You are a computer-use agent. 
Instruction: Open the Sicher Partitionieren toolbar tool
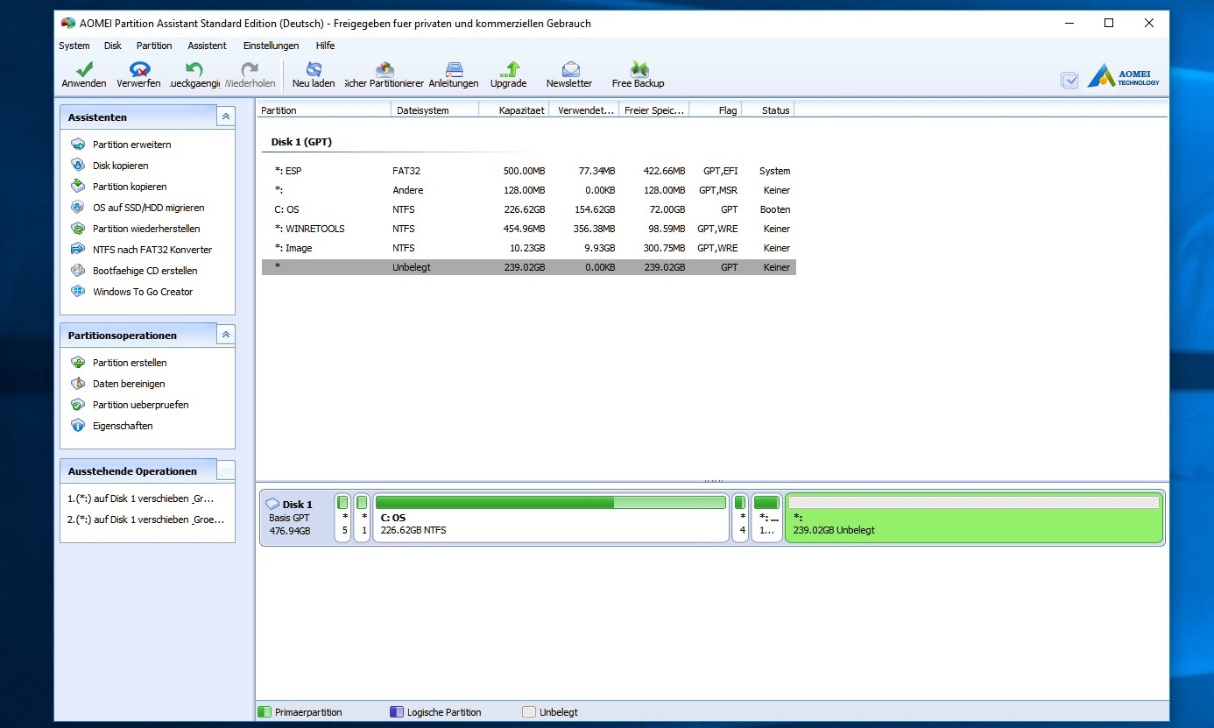pyautogui.click(x=384, y=74)
